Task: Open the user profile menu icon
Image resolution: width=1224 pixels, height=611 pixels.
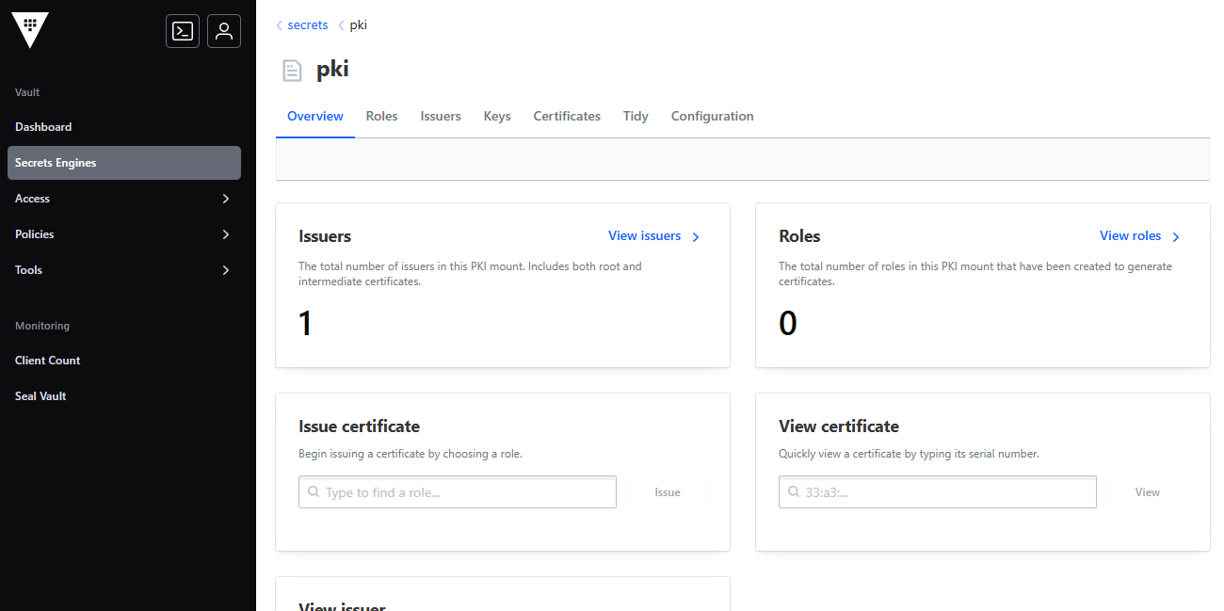Action: (224, 31)
